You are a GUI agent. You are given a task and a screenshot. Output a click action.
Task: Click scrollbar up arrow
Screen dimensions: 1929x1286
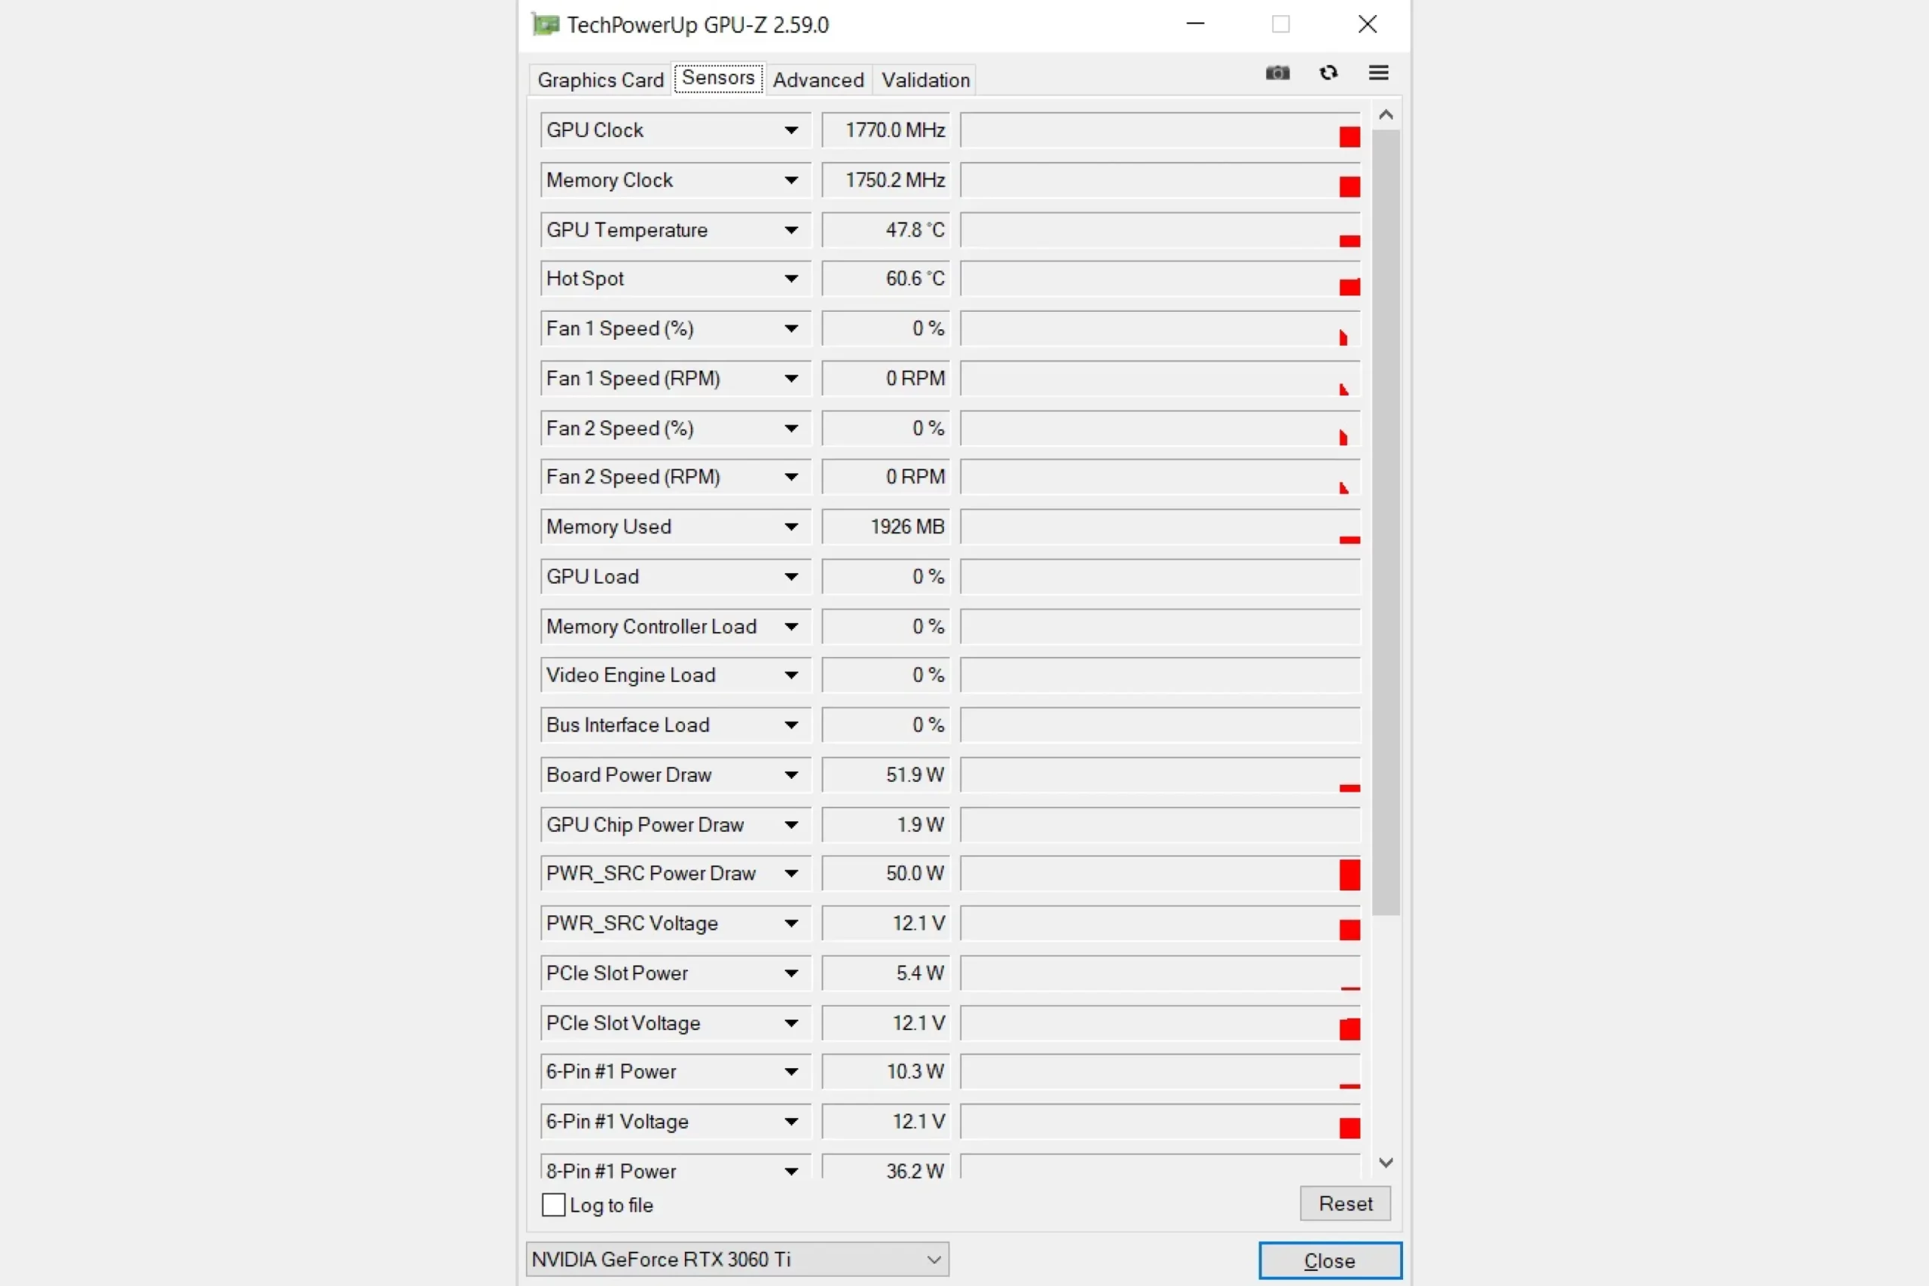point(1385,115)
